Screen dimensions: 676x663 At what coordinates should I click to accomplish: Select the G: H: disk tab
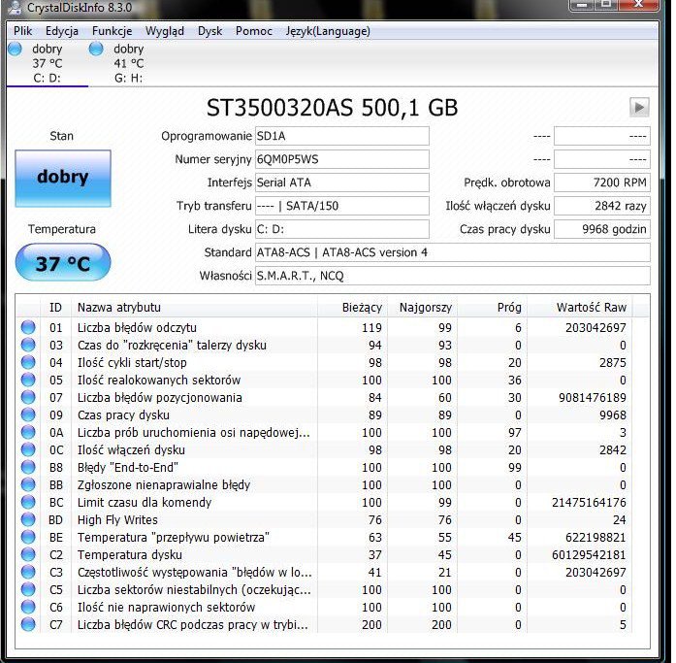coord(128,63)
